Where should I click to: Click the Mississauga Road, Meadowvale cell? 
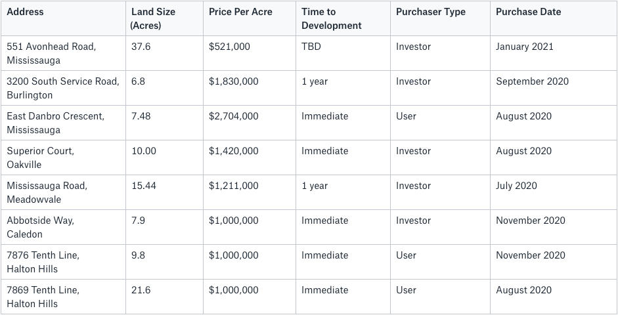tap(63, 192)
